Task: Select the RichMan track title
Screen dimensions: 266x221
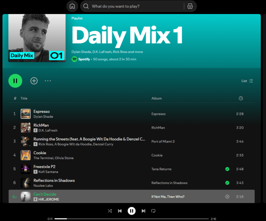Action: (41, 125)
